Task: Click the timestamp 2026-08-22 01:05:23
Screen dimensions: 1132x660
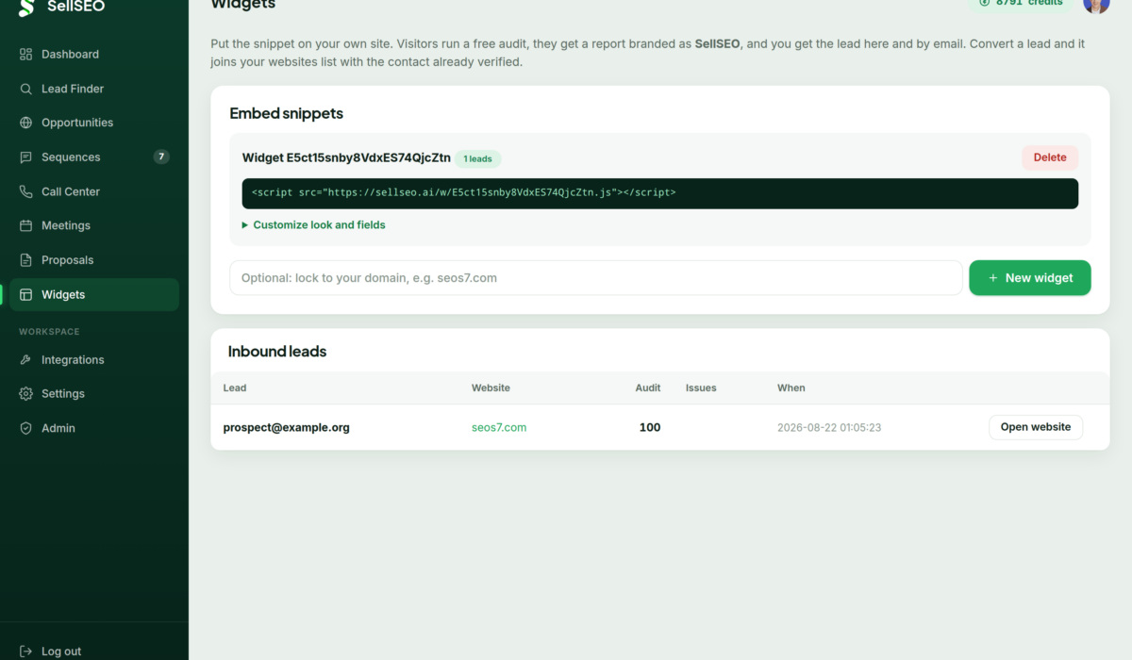Action: [x=829, y=427]
